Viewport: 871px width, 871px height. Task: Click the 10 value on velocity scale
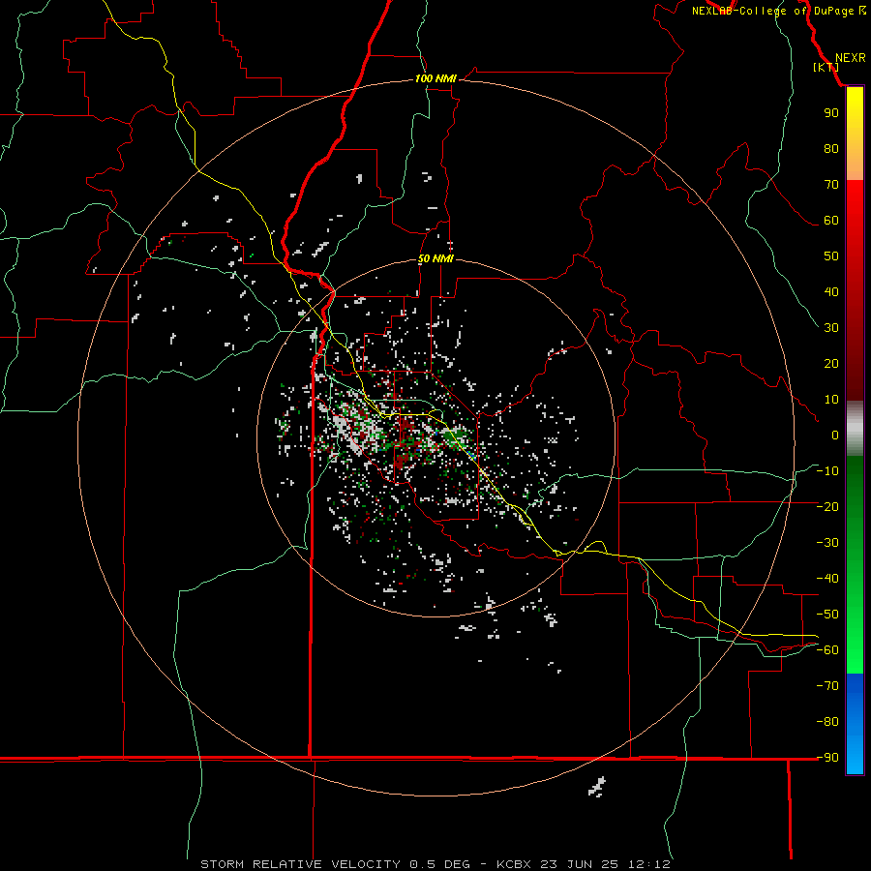tap(831, 400)
